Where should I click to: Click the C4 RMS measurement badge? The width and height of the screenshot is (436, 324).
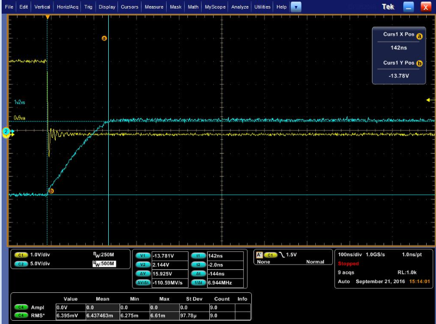(x=21, y=315)
